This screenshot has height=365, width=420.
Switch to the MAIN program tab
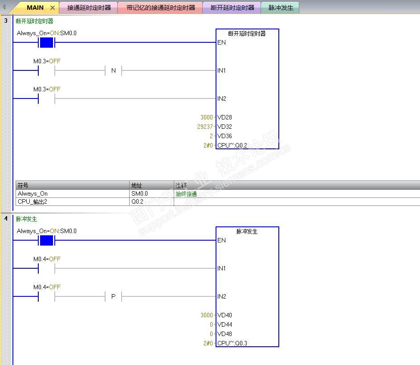coord(35,8)
